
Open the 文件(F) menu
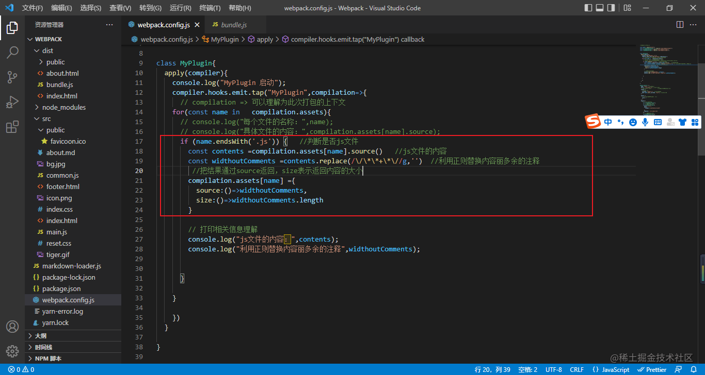(33, 8)
